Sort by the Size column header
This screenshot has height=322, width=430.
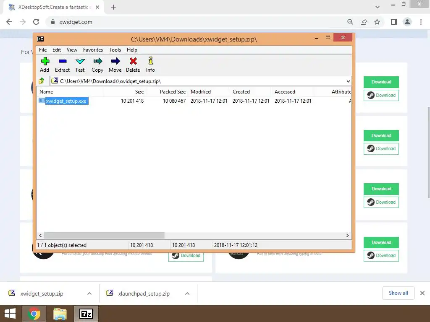(125, 92)
